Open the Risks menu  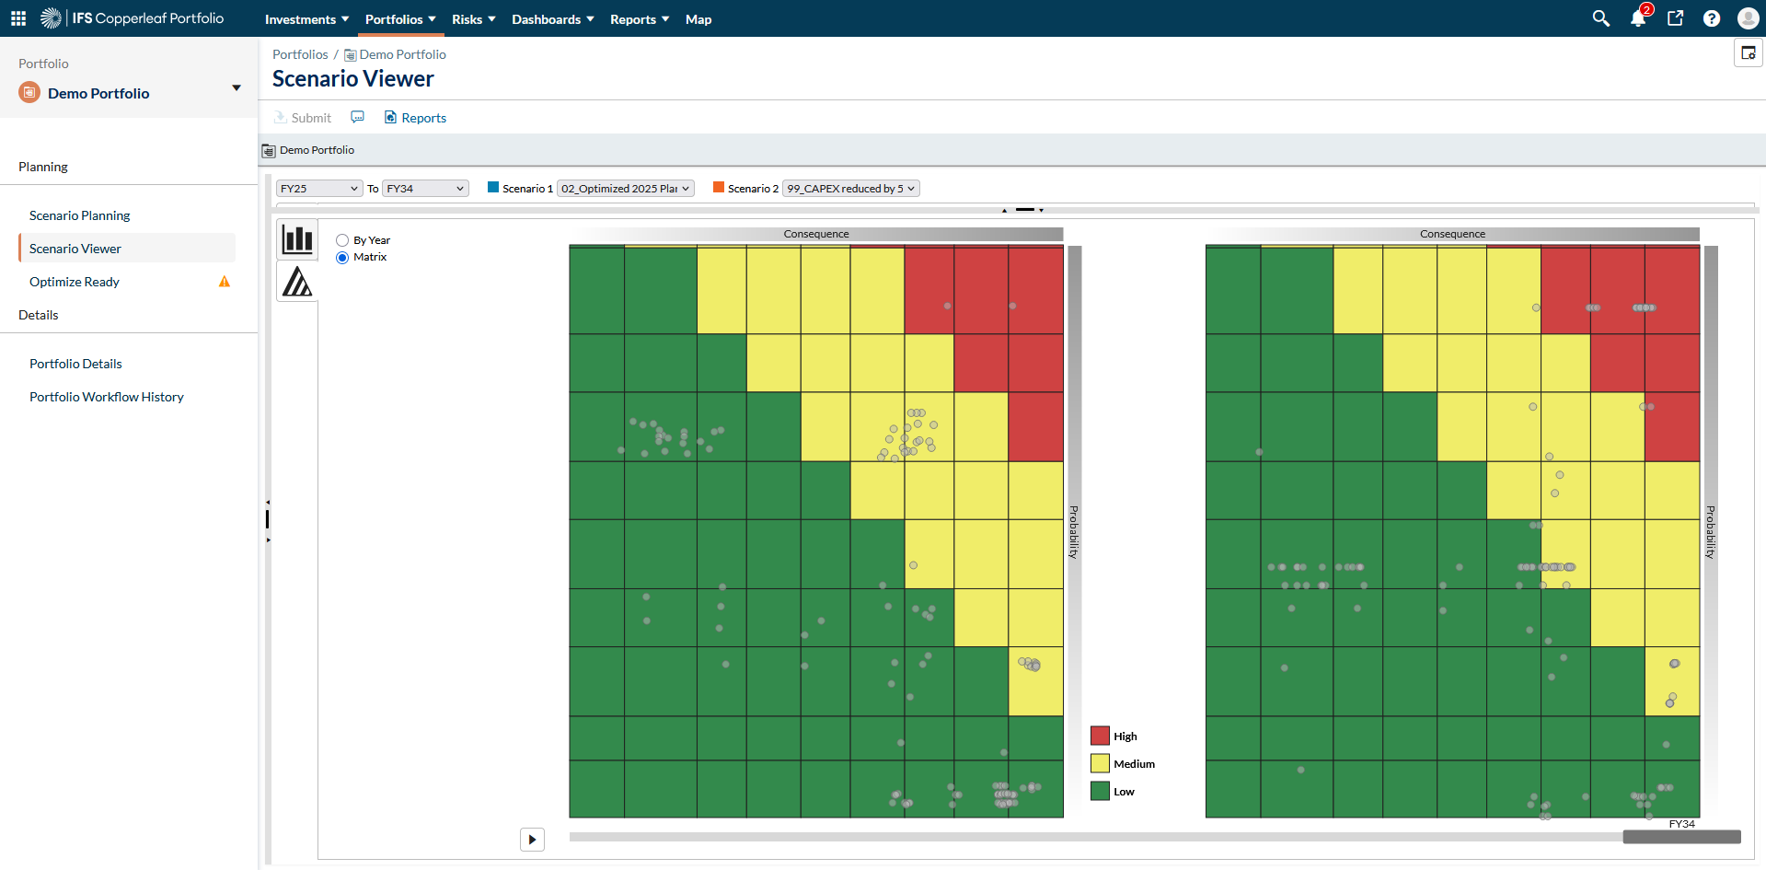[473, 19]
